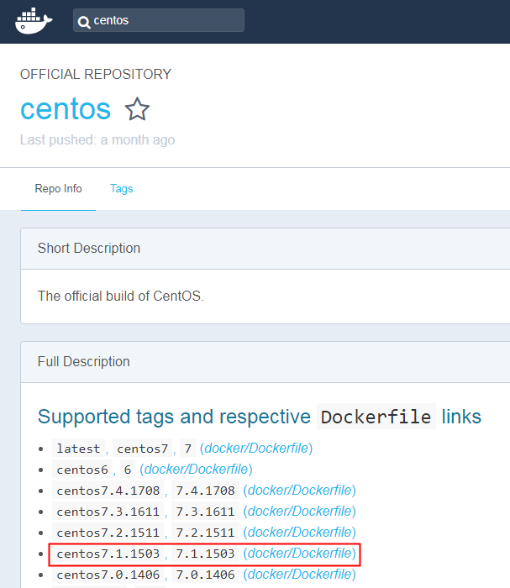Screen dimensions: 510x588
Task: Open Dockerfile link for centos7.0.1406
Action: [x=300, y=574]
